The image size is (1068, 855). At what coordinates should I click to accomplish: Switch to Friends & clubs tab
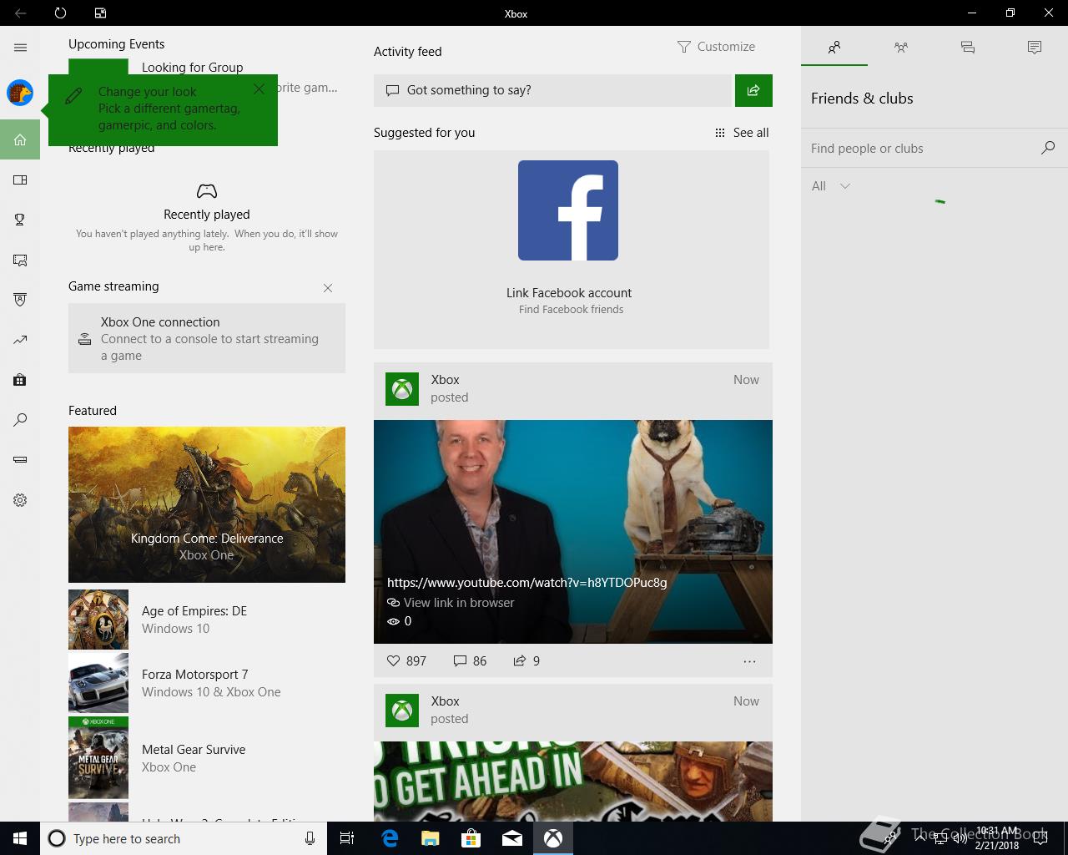(x=834, y=48)
